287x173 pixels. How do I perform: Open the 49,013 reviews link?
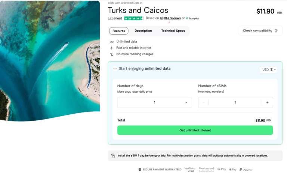[170, 18]
